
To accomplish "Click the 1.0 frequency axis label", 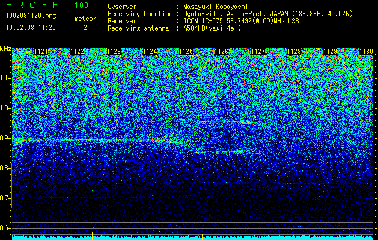I will (x=5, y=109).
